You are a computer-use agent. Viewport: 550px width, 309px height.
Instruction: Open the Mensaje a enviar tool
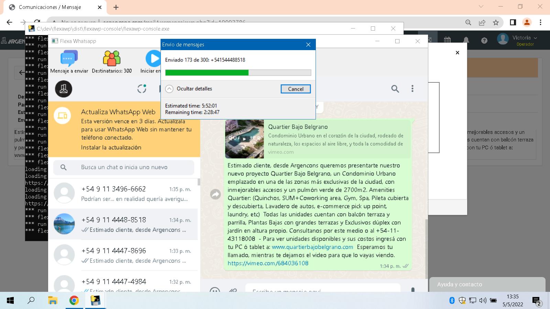point(69,62)
